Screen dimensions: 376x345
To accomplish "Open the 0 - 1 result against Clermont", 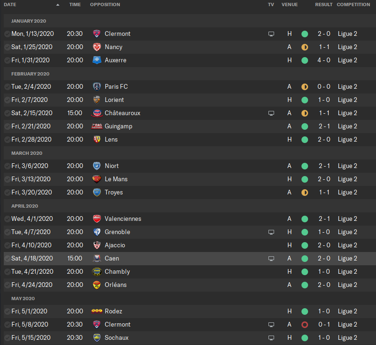I will [x=324, y=324].
